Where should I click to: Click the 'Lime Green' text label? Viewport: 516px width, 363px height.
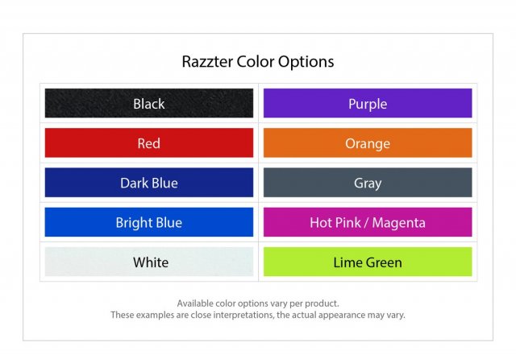point(368,262)
